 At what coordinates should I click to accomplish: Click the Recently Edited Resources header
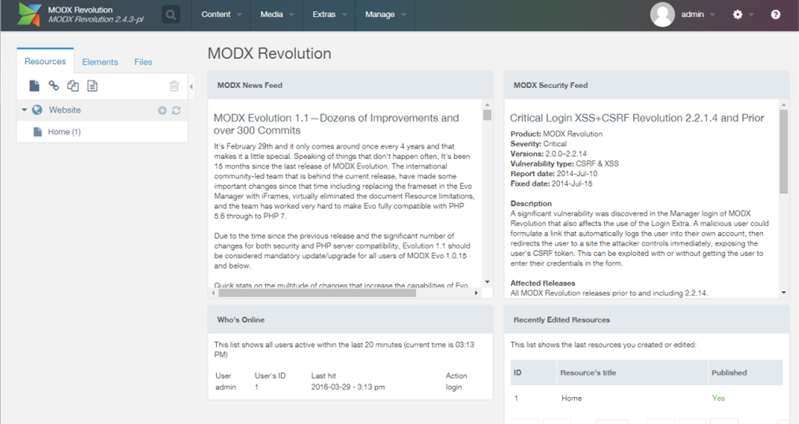click(x=646, y=320)
